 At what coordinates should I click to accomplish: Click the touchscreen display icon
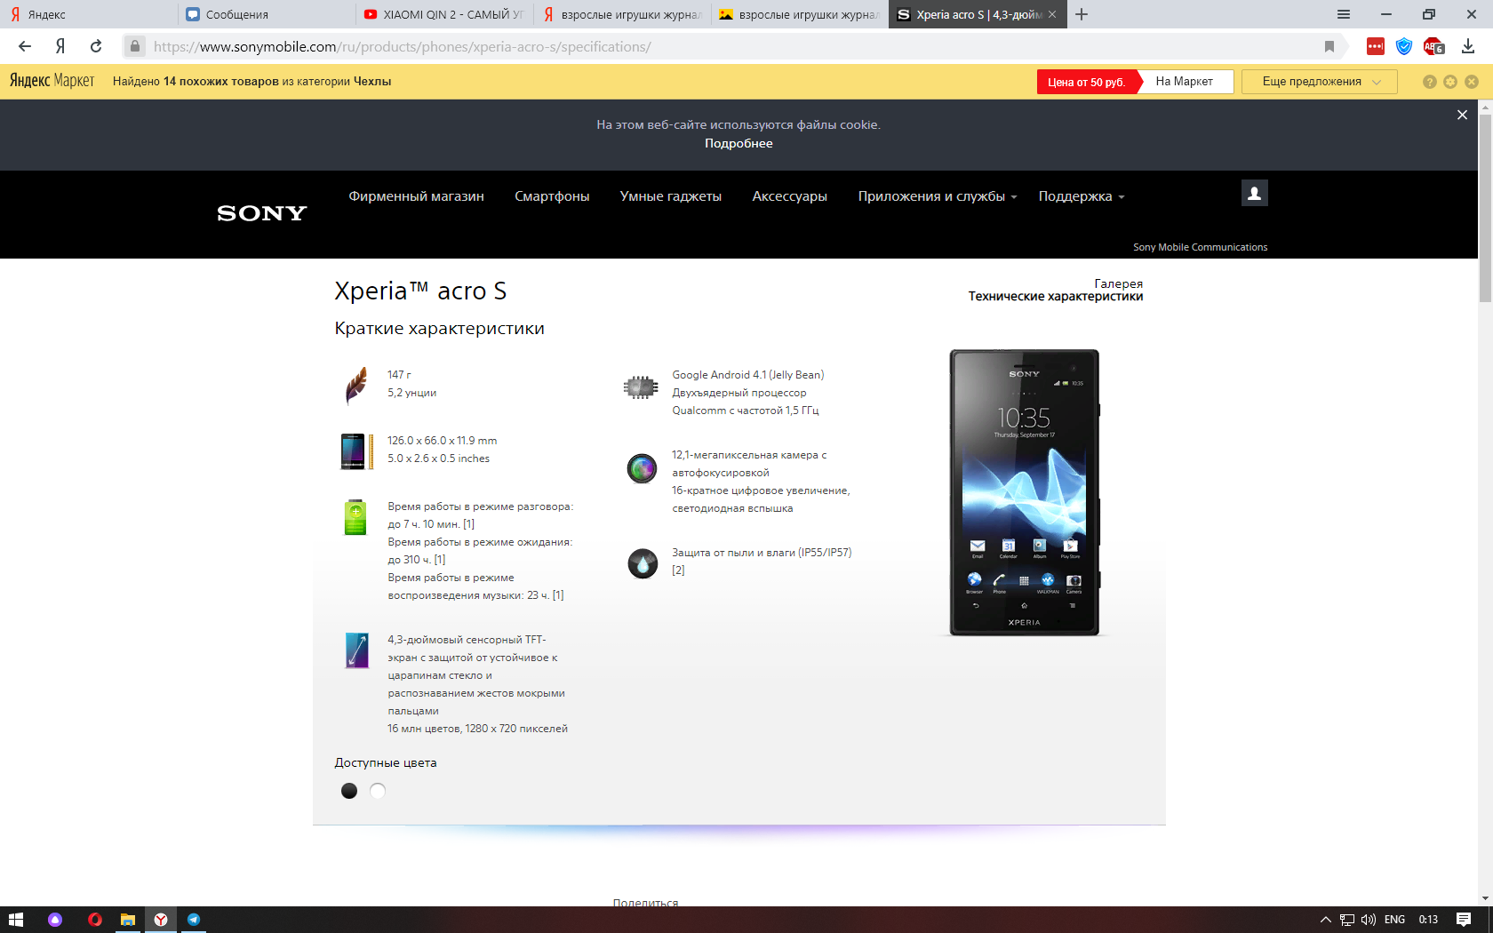point(356,650)
